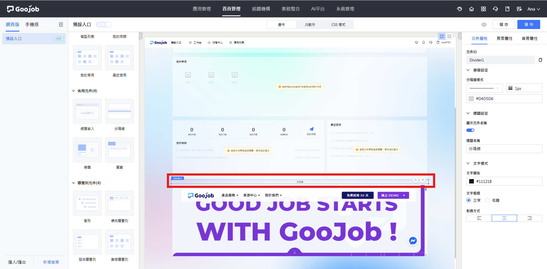Switch to the 頁面屬性 tab
The image size is (547, 269).
point(505,38)
